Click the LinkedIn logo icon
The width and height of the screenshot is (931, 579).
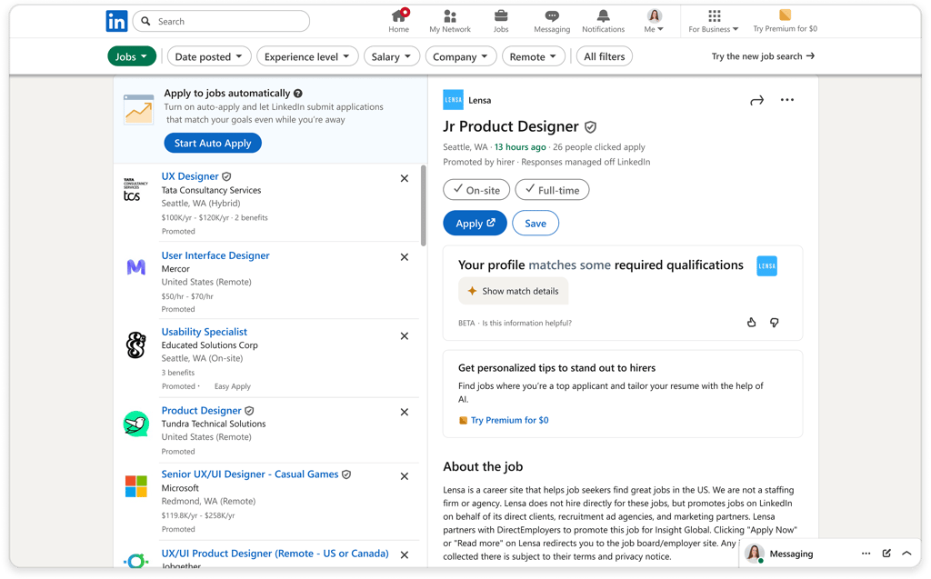click(116, 22)
